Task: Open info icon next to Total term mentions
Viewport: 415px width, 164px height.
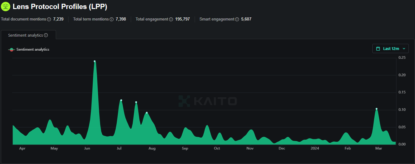Action: click(x=111, y=19)
